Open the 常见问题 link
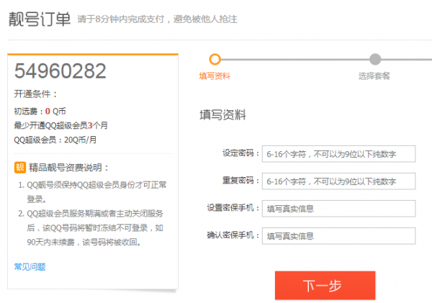Viewport: 432px width, 303px height. click(x=30, y=266)
